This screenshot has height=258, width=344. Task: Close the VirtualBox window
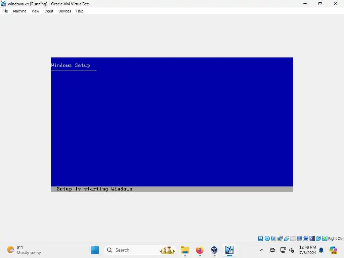336,4
